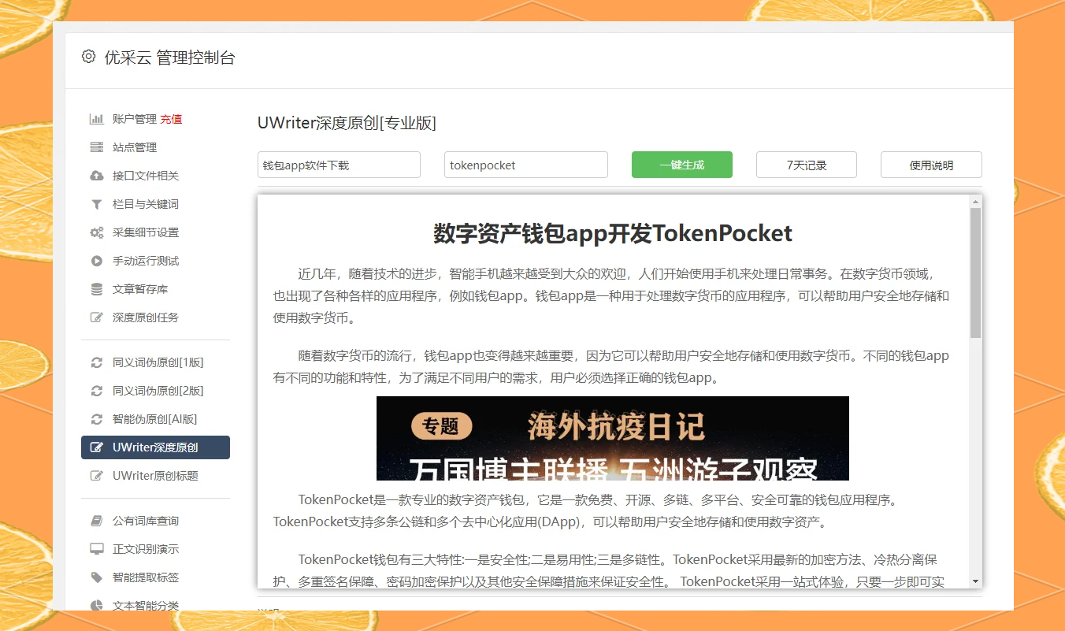1065x631 pixels.
Task: Click the article scrollbar up arrow
Action: (x=976, y=202)
